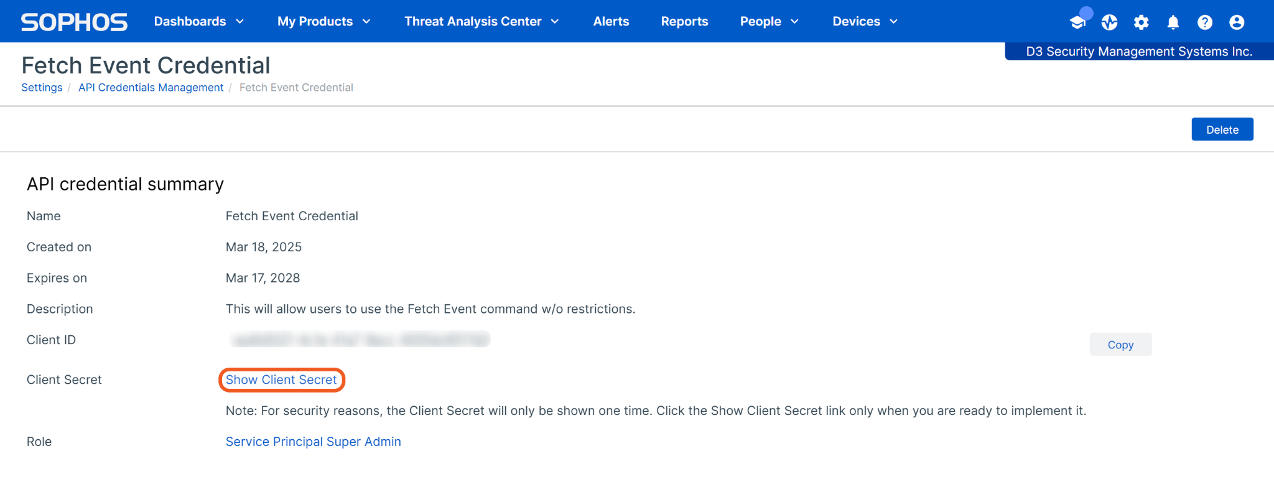Reveal the secret with Show Client Secret

281,379
